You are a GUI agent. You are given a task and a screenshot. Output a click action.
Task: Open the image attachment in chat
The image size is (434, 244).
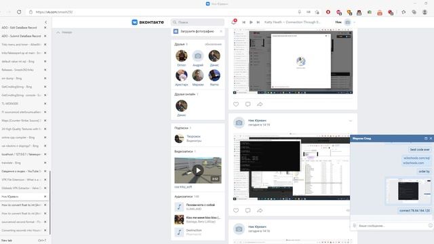click(x=408, y=191)
